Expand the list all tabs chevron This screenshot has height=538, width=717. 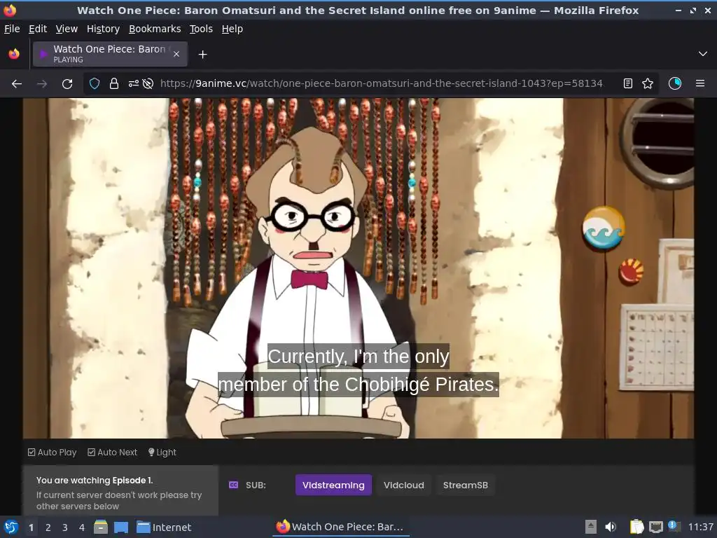pos(702,54)
